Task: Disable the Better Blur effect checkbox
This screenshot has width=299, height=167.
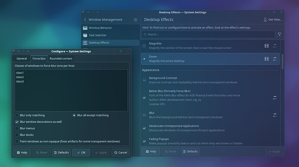Action: click(x=144, y=98)
